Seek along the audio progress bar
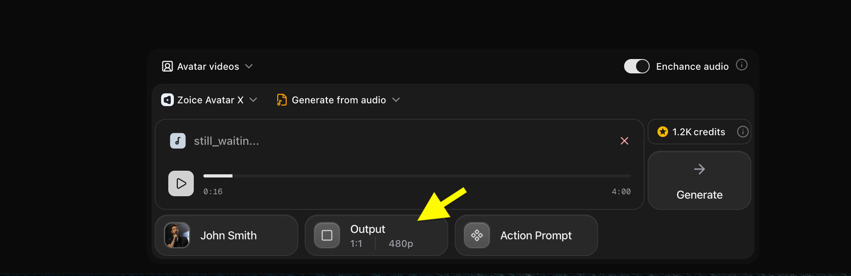This screenshot has height=276, width=851. pyautogui.click(x=417, y=176)
